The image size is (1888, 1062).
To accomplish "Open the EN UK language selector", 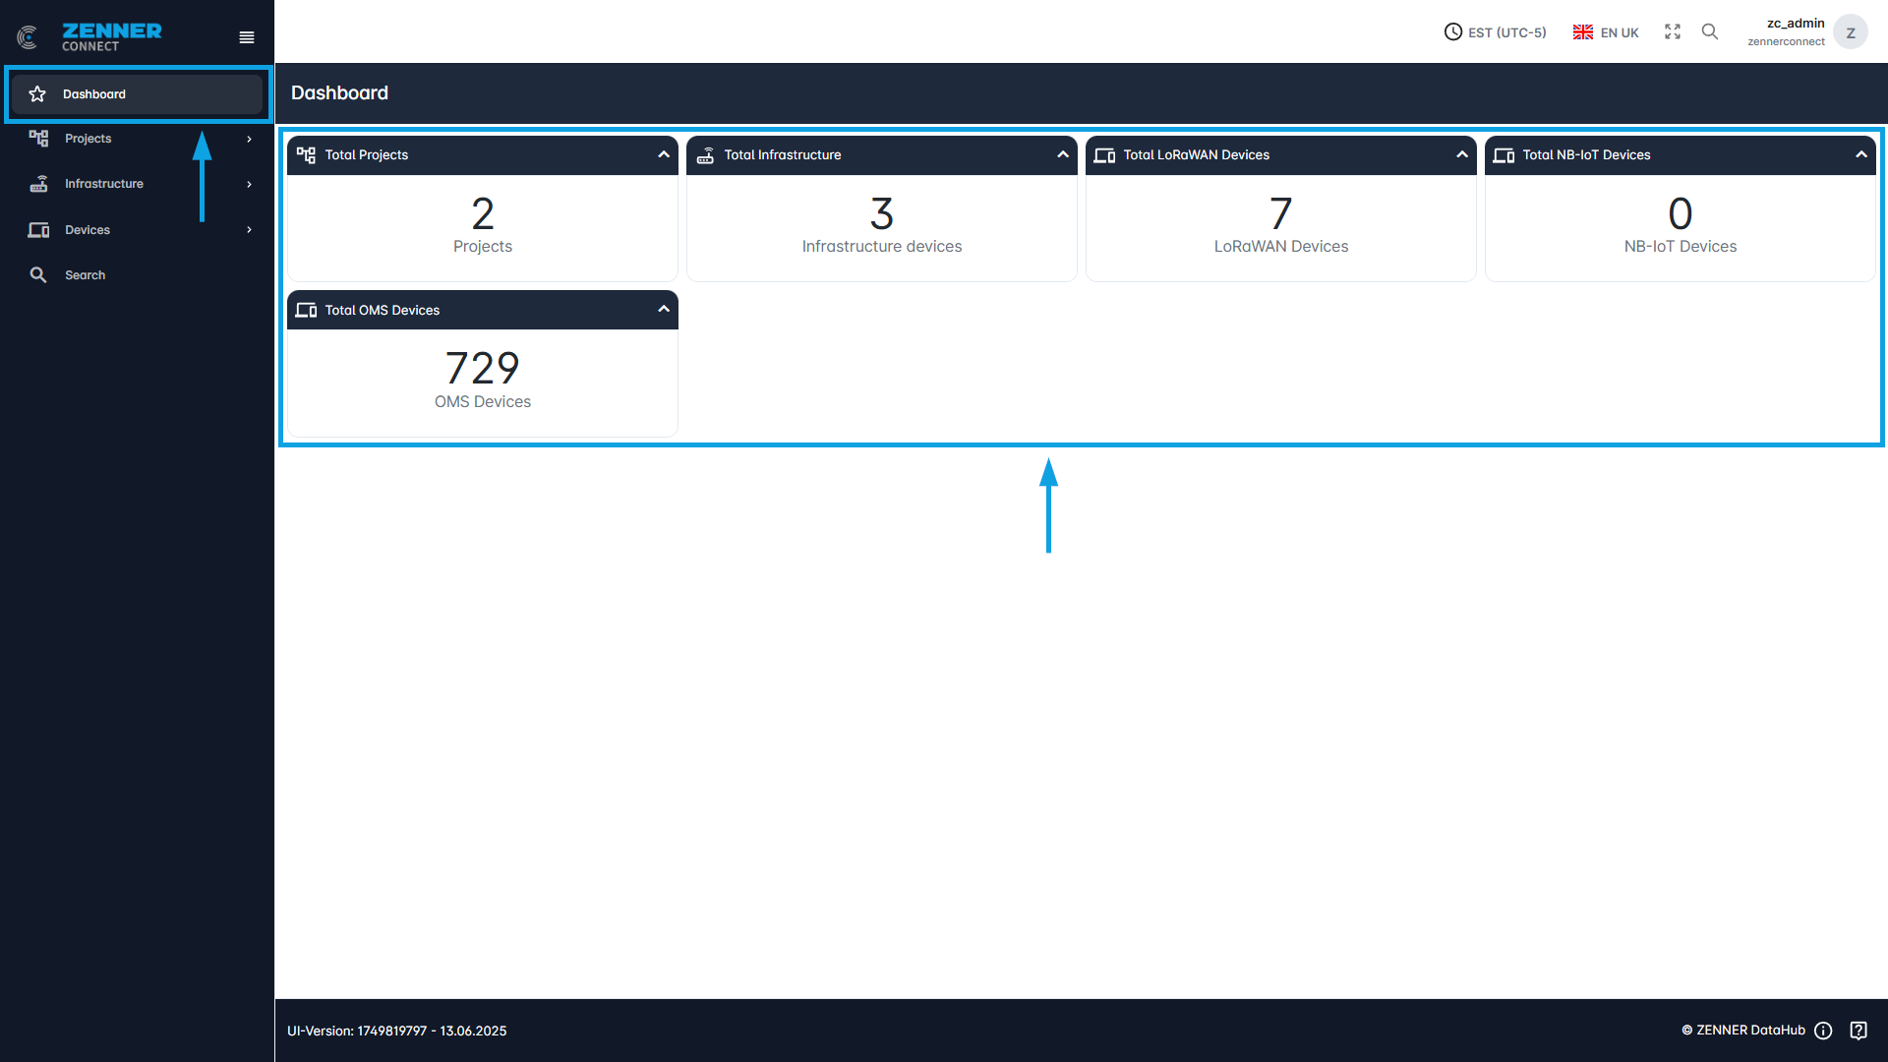I will click(x=1605, y=31).
